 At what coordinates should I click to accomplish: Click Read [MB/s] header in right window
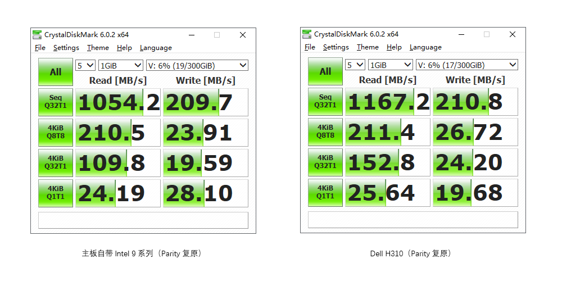[x=388, y=80]
